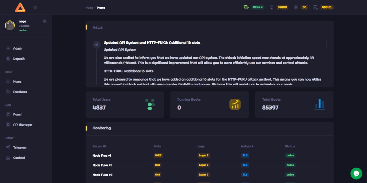Open API Manager from the sidebar
Screen dimensions: 367x183
(22, 125)
